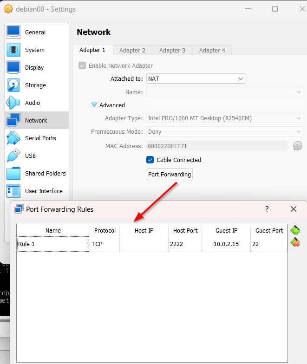307x364 pixels.
Task: Click the add new port forwarding rule icon
Action: 295,230
